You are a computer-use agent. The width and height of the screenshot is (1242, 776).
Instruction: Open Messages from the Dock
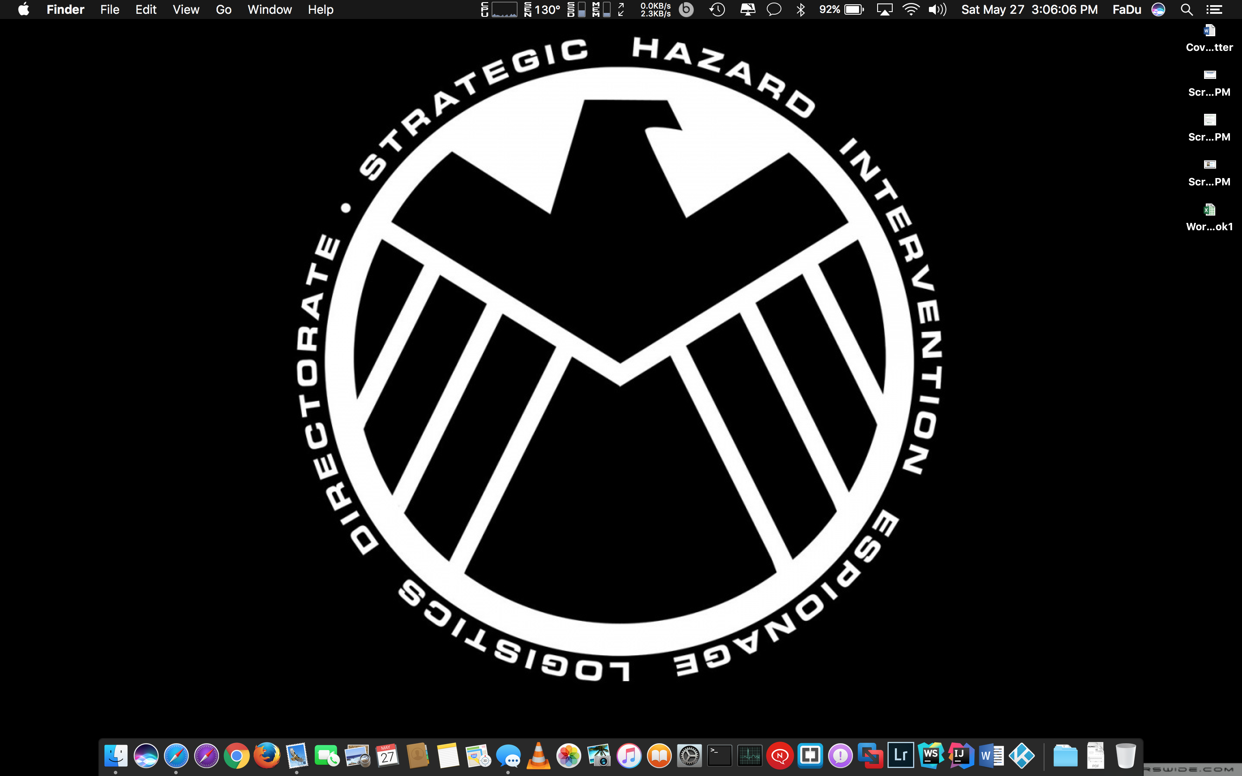(508, 755)
